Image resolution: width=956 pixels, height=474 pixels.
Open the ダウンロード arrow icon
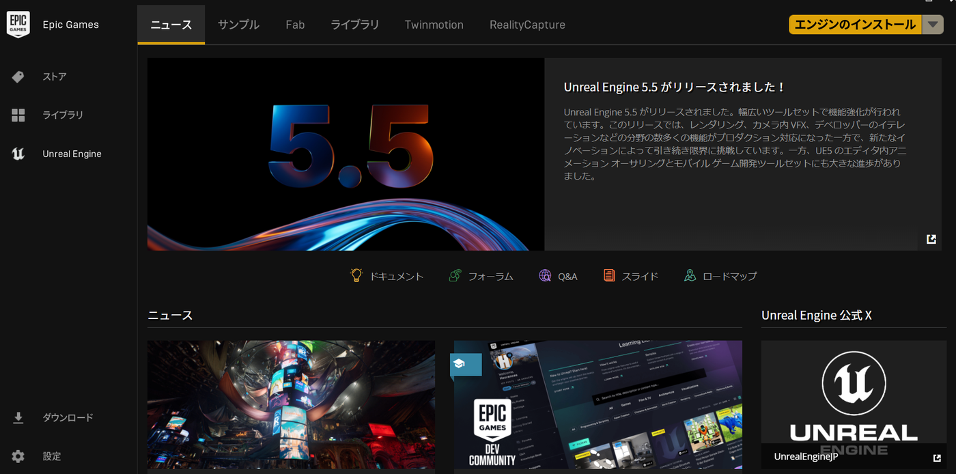coord(18,417)
